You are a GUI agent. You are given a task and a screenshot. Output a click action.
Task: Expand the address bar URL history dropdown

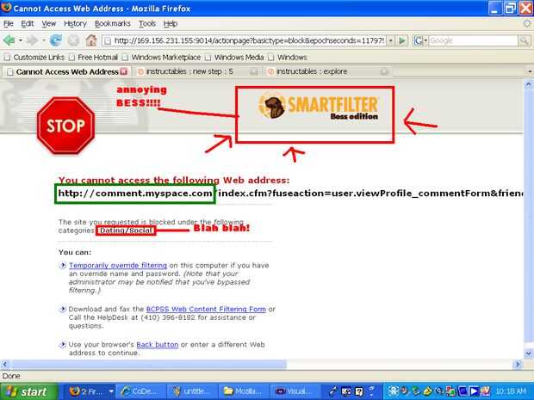(391, 40)
